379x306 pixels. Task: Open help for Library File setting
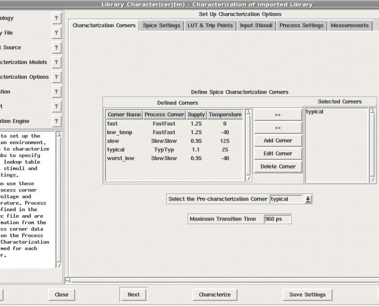[x=56, y=33]
